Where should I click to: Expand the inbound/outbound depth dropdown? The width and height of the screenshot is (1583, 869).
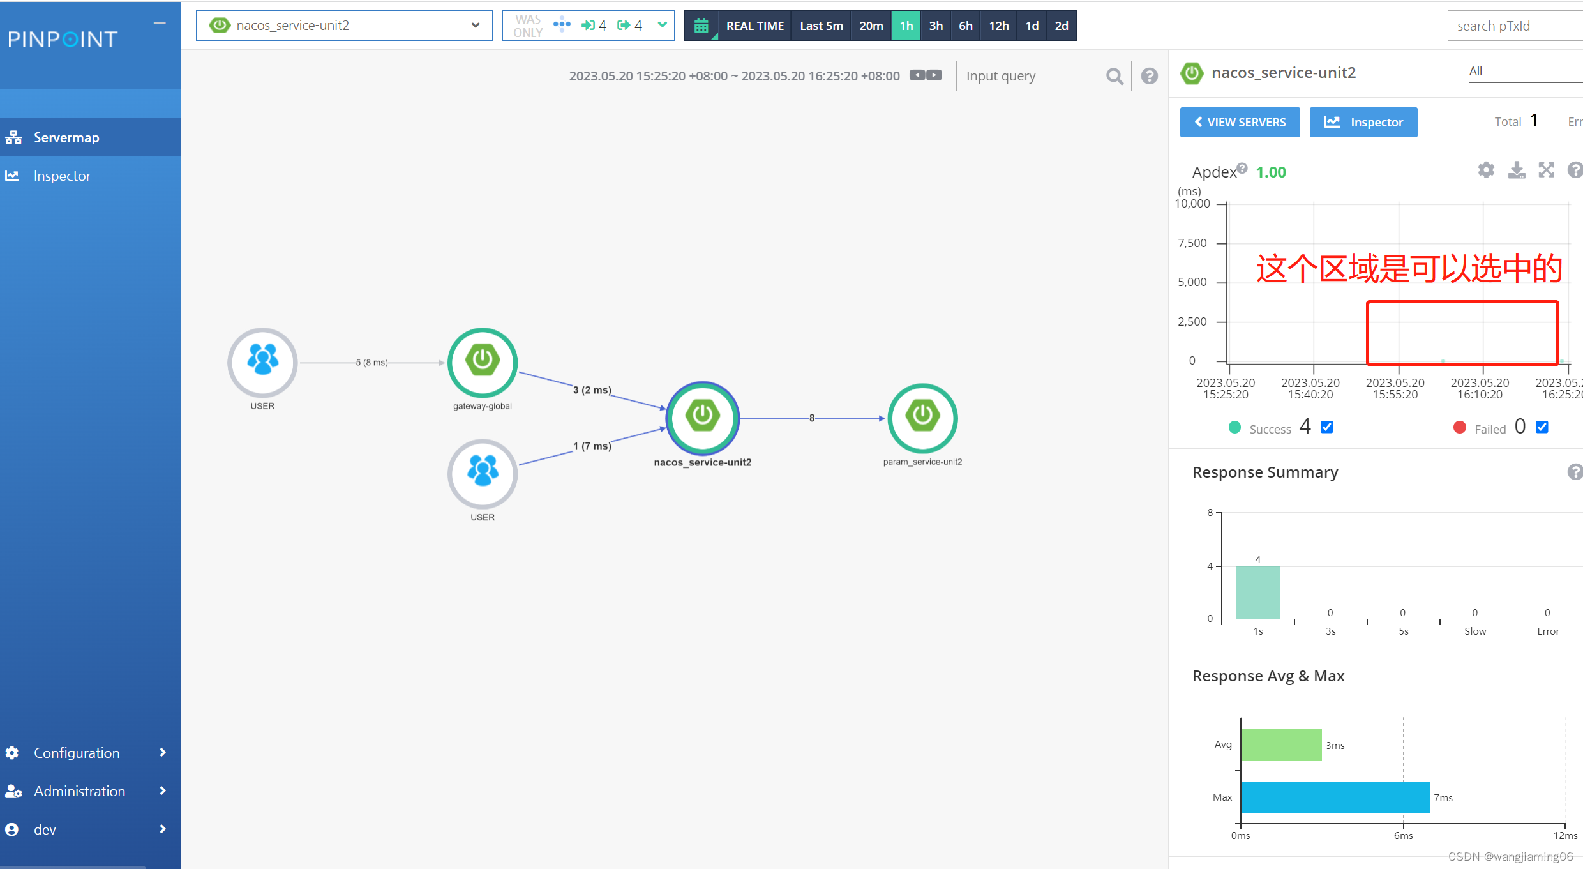tap(662, 25)
